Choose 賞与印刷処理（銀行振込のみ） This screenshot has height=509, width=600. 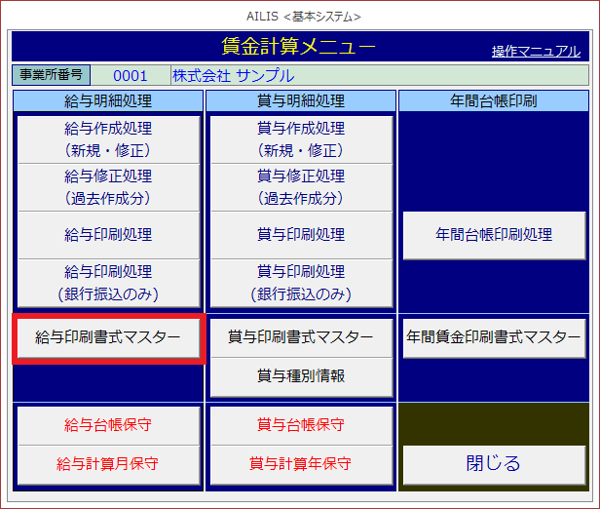coord(301,282)
